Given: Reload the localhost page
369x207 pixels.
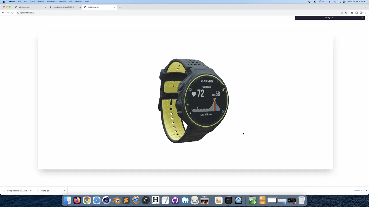Looking at the screenshot, I should 12,13.
